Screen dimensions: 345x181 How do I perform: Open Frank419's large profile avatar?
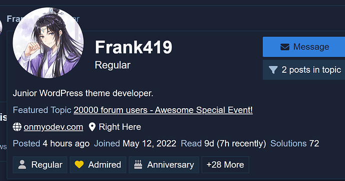(48, 43)
